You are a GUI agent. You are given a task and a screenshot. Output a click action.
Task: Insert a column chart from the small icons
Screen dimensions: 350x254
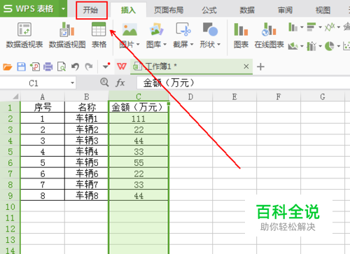pos(293,27)
